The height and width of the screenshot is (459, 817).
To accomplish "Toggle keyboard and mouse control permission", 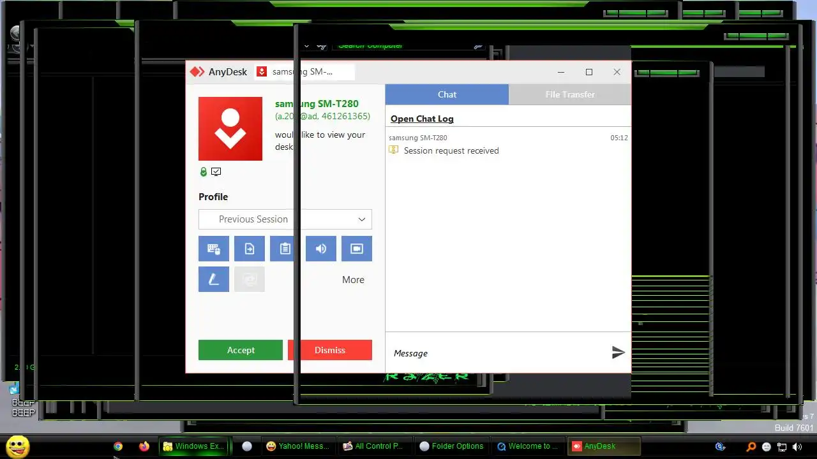I will tap(214, 249).
